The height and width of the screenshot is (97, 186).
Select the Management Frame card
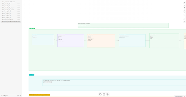tap(71, 41)
